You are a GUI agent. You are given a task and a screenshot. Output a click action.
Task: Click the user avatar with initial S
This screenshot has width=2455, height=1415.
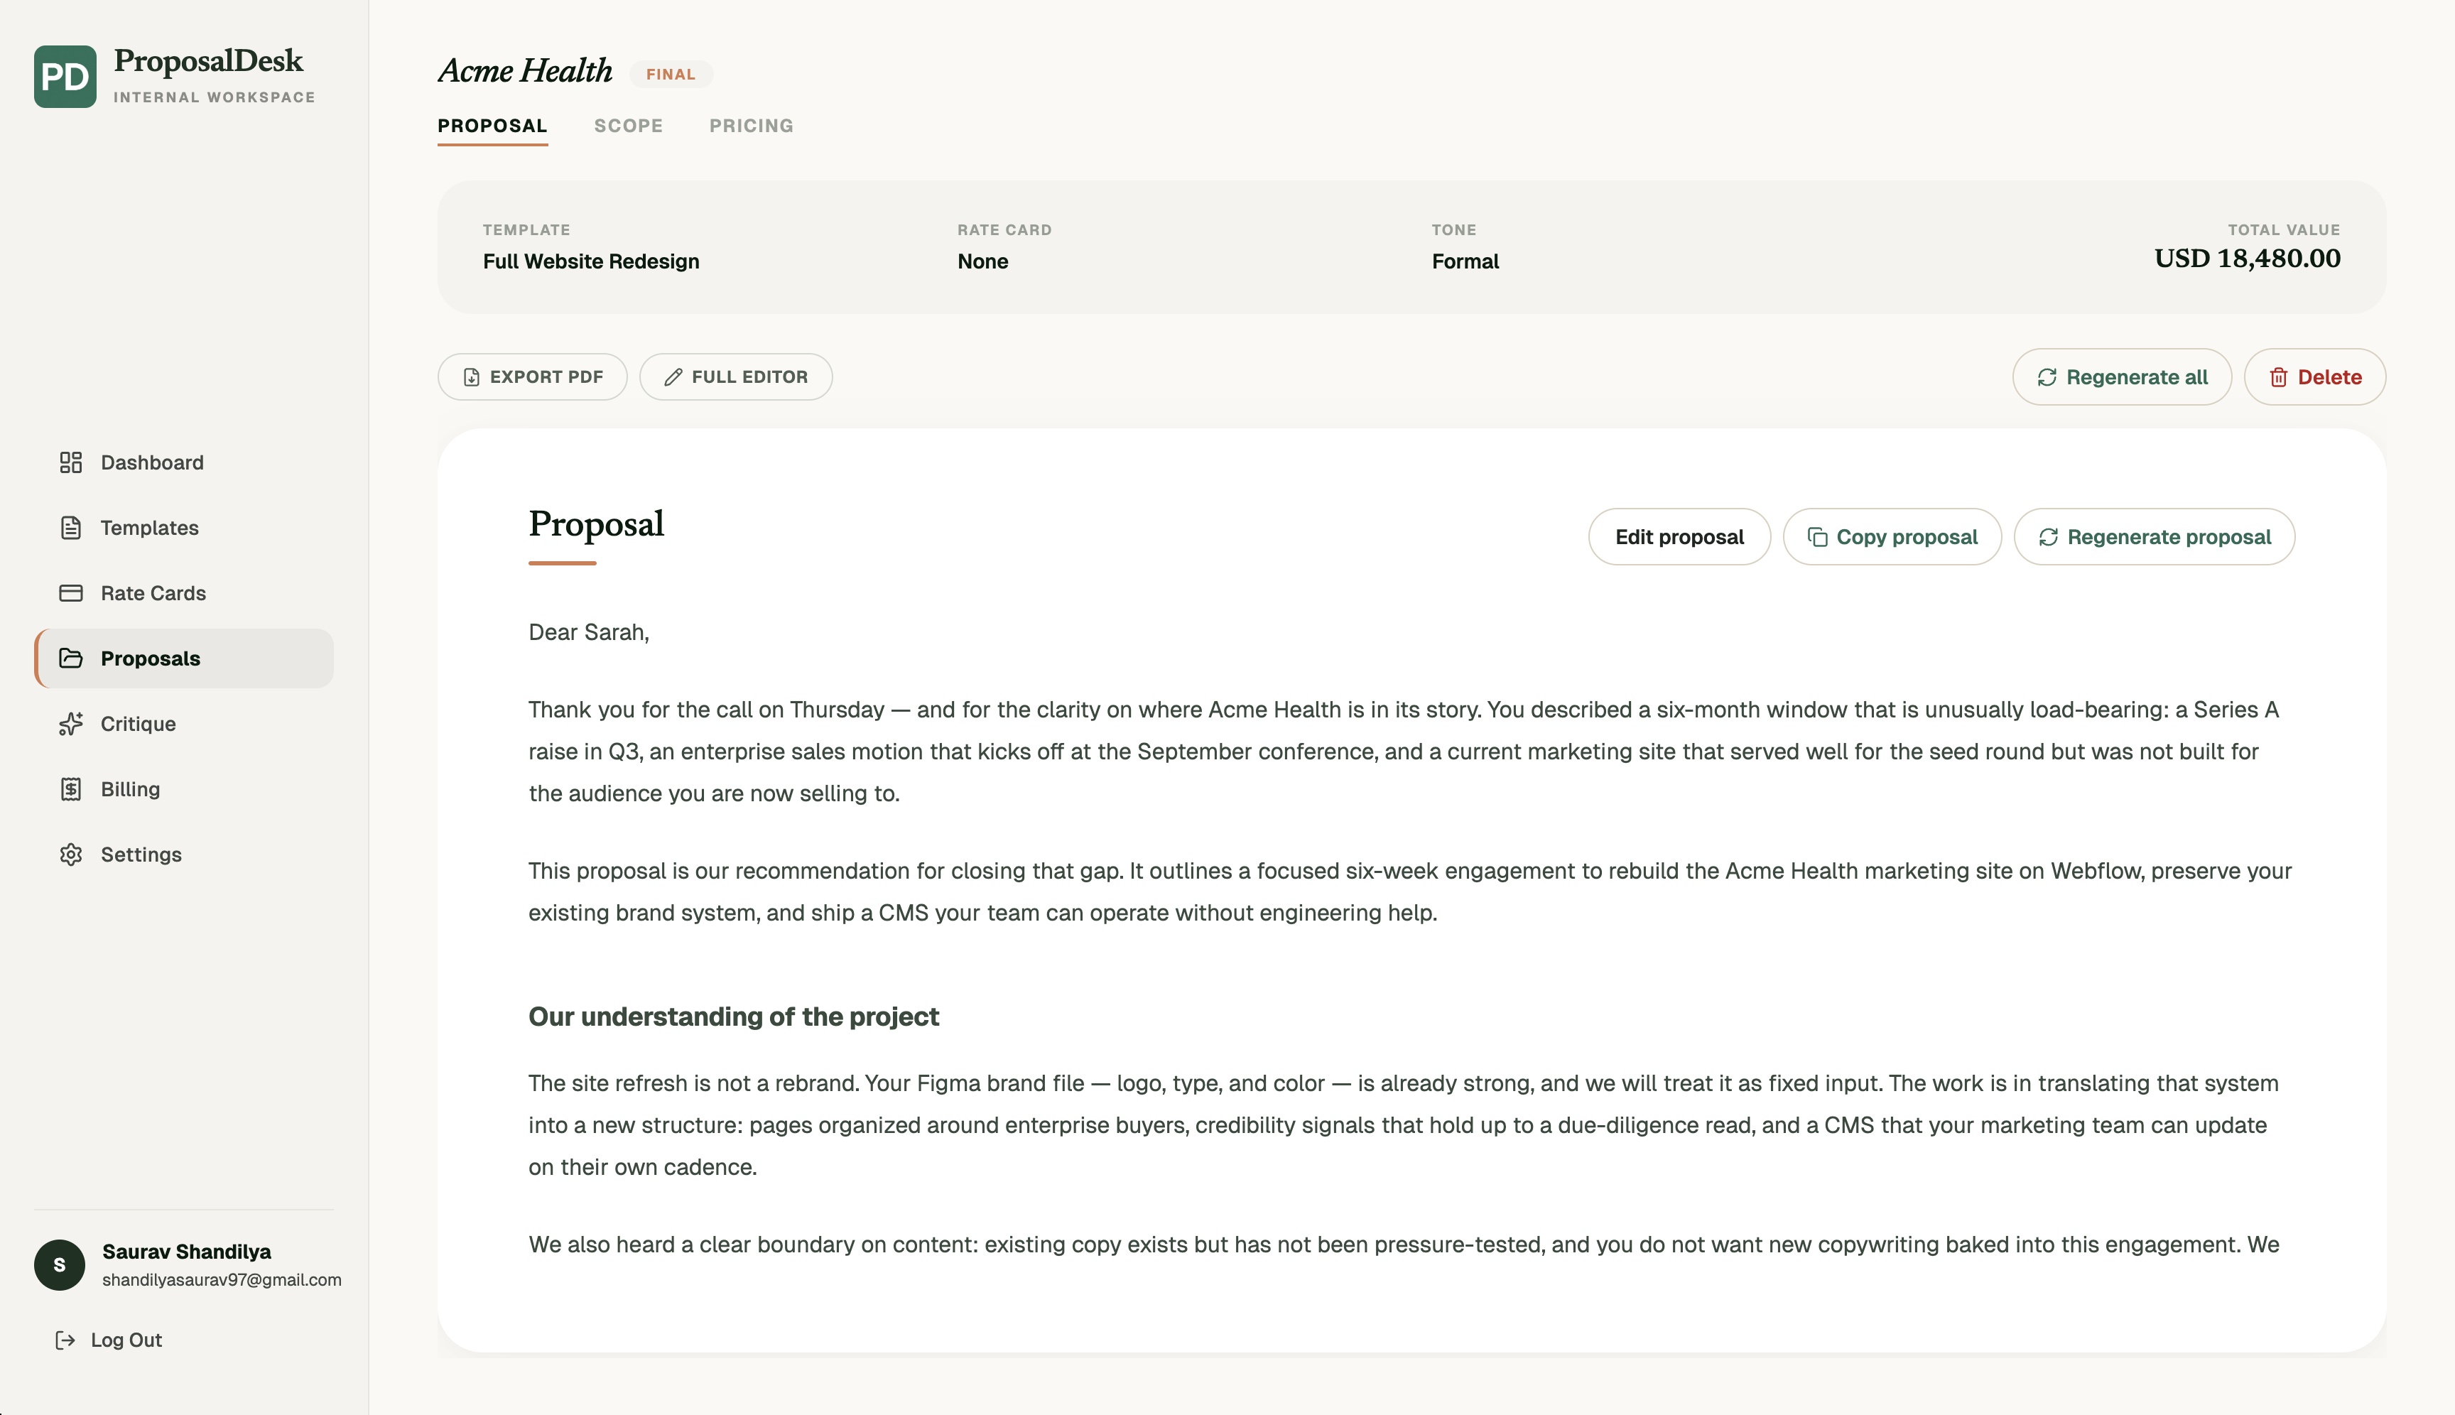tap(59, 1264)
